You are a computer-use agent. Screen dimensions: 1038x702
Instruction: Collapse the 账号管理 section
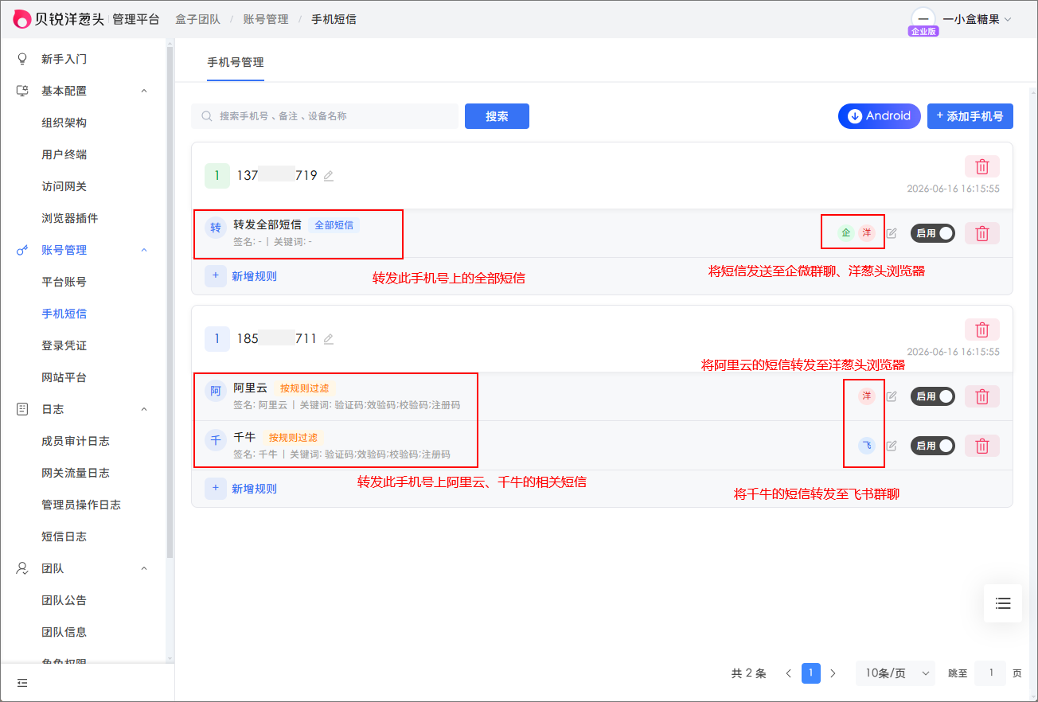tap(144, 250)
